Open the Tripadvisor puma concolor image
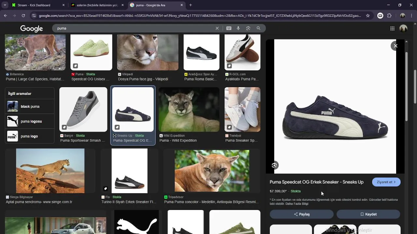This screenshot has width=417, height=234. coord(212,171)
